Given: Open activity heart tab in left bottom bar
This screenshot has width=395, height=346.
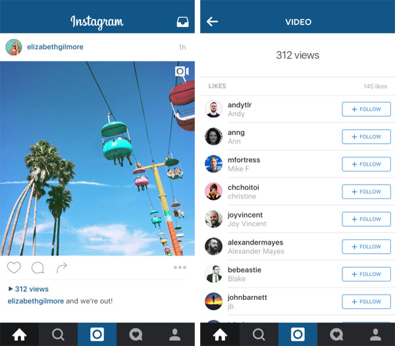Looking at the screenshot, I should (x=136, y=335).
